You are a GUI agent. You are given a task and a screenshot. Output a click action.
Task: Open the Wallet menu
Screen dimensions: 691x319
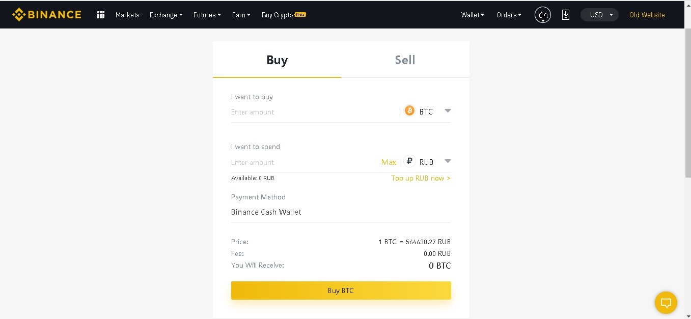pyautogui.click(x=472, y=15)
